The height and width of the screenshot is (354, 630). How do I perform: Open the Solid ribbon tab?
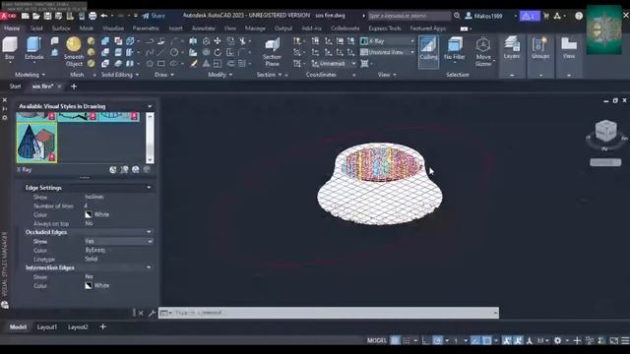pos(36,29)
